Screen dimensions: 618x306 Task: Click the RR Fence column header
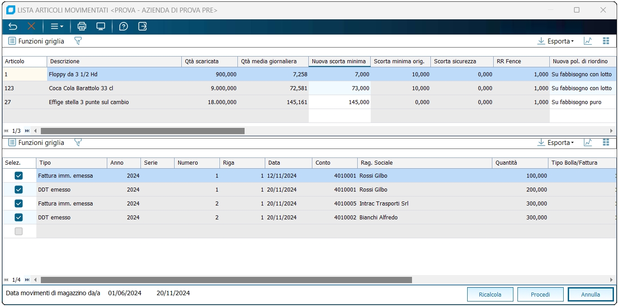pyautogui.click(x=522, y=61)
